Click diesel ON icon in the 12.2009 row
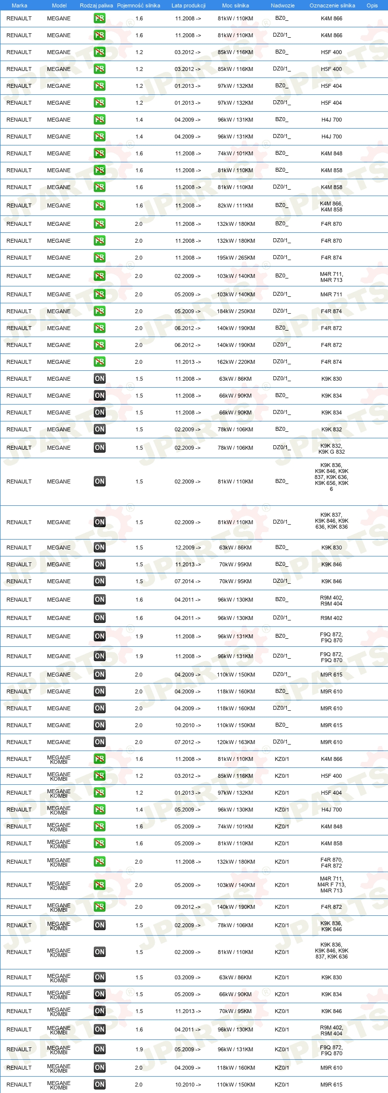This screenshot has height=1093, width=388. (99, 547)
